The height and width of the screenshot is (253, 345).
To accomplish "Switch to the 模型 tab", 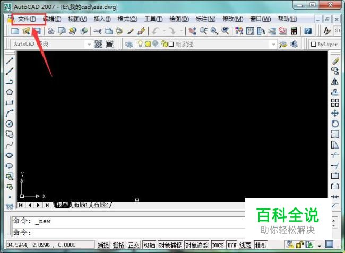I will pyautogui.click(x=62, y=205).
